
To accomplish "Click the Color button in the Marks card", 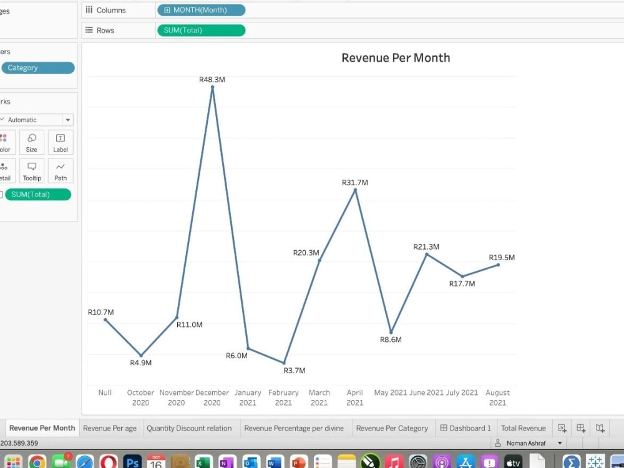I will click(x=6, y=142).
